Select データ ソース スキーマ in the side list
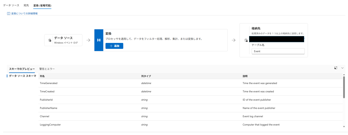348x135 pixels. 23,76
